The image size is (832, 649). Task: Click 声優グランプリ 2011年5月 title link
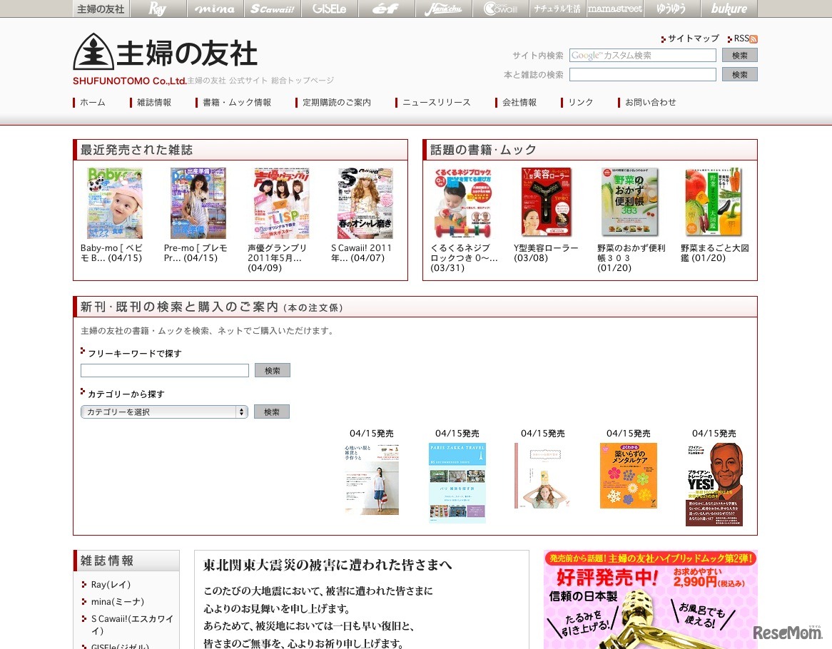coord(277,257)
